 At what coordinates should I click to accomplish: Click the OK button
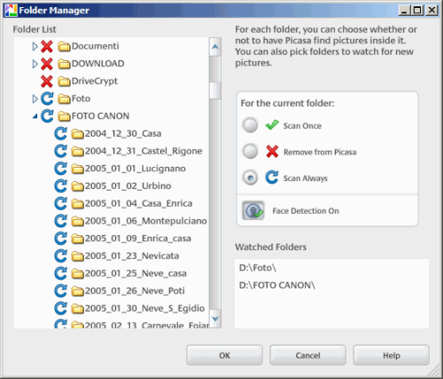(224, 355)
